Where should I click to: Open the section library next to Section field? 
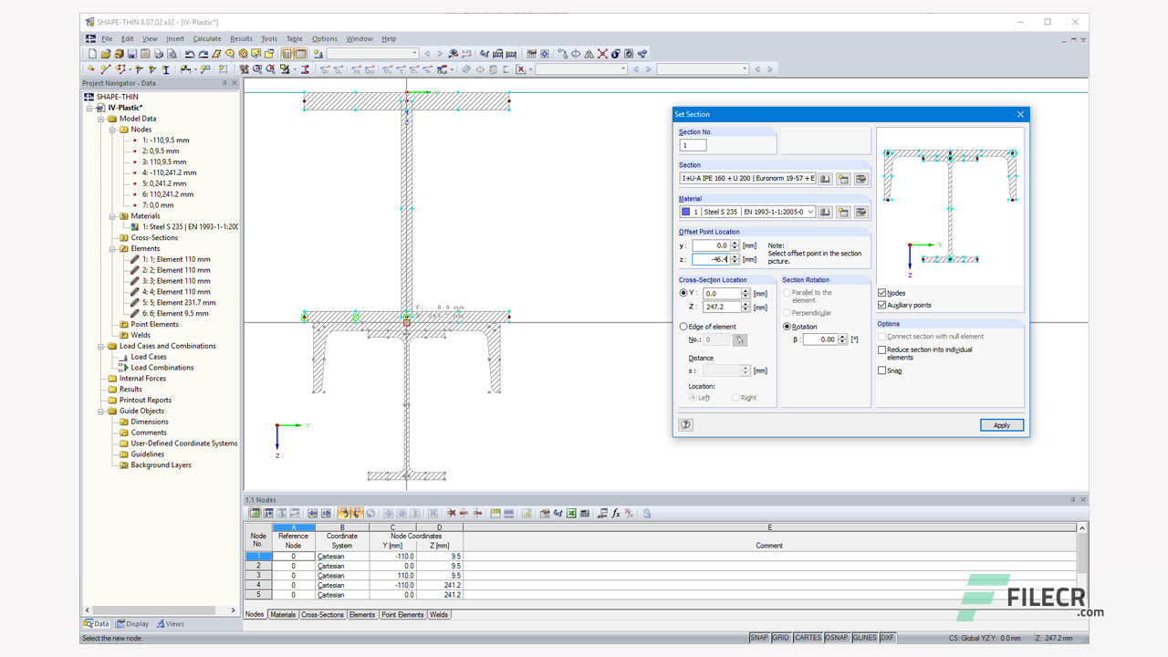pos(825,179)
